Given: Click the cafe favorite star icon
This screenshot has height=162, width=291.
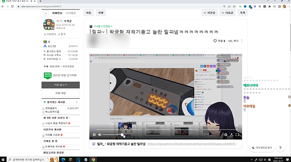Looking at the screenshot, I should (x=46, y=13).
